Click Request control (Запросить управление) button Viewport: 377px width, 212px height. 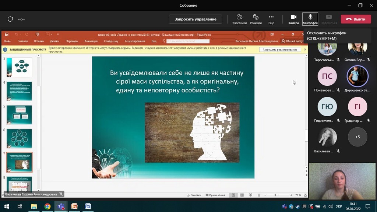click(x=195, y=19)
